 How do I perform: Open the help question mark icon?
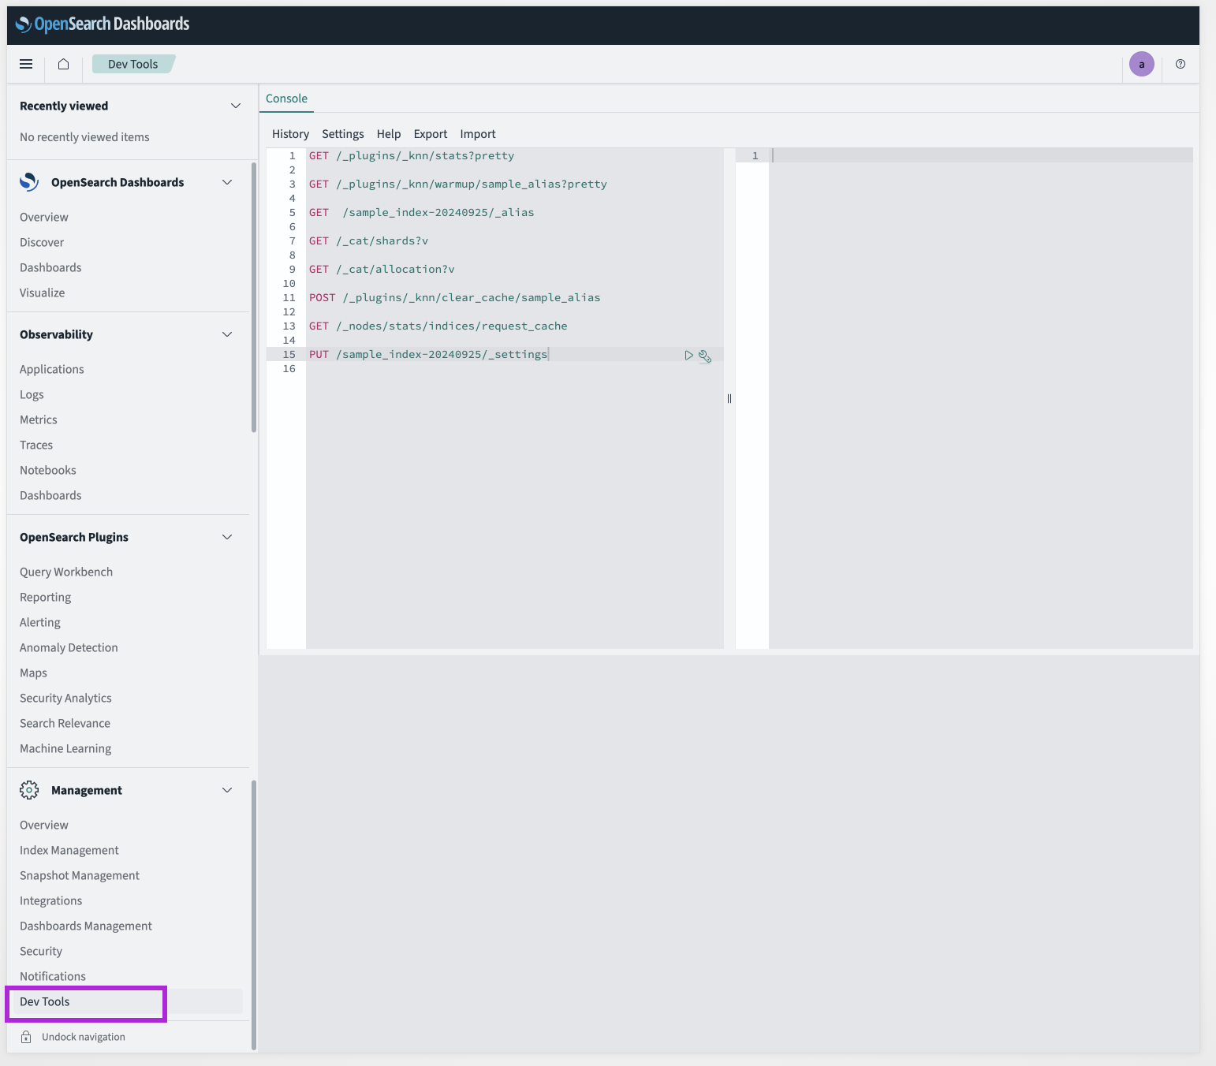[x=1180, y=64]
